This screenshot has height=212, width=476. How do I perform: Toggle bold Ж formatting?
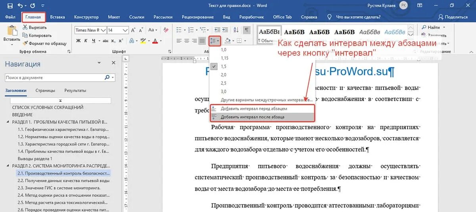(79, 41)
